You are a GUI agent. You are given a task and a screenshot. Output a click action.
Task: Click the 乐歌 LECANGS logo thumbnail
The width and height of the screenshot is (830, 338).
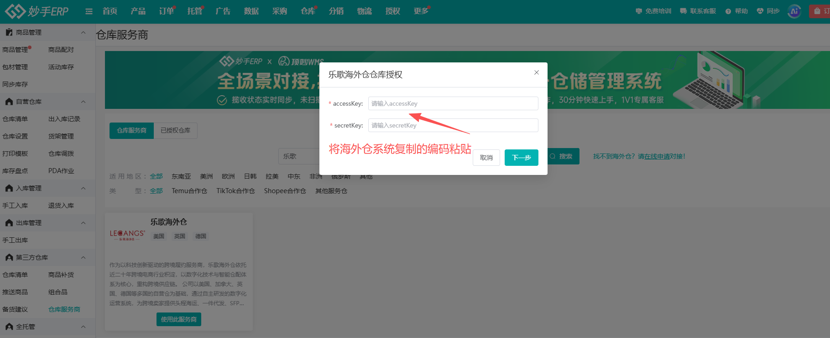[x=127, y=235]
